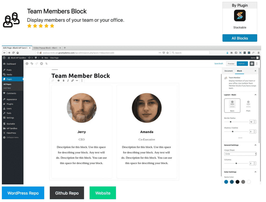Select the Basic layout option
Screen dimensions: 266x202
click(x=232, y=105)
